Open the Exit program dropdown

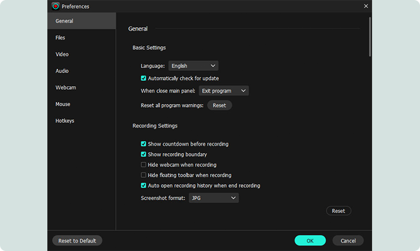pyautogui.click(x=224, y=91)
